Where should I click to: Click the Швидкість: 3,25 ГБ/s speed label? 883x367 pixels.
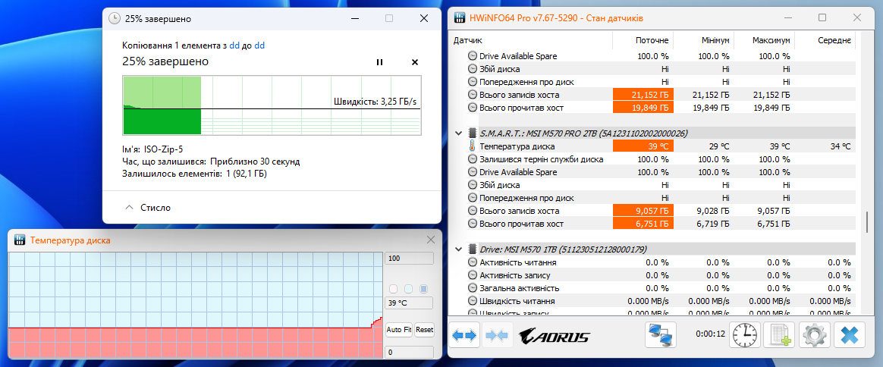pos(375,102)
